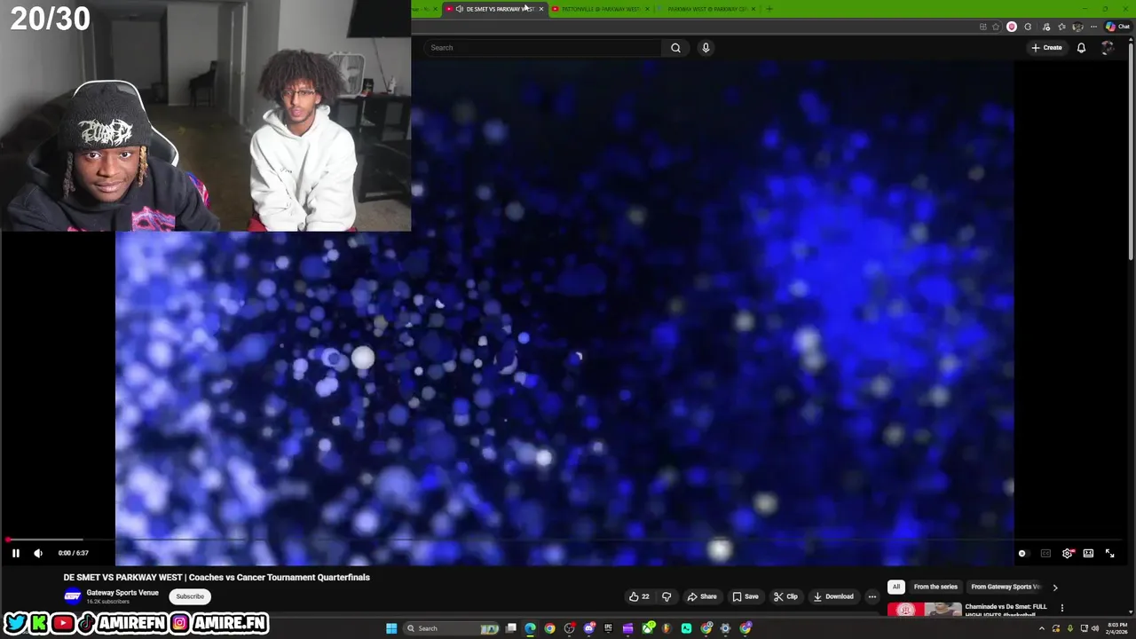The height and width of the screenshot is (639, 1136).
Task: Subscribe to Gateway Sports Venue
Action: point(190,596)
